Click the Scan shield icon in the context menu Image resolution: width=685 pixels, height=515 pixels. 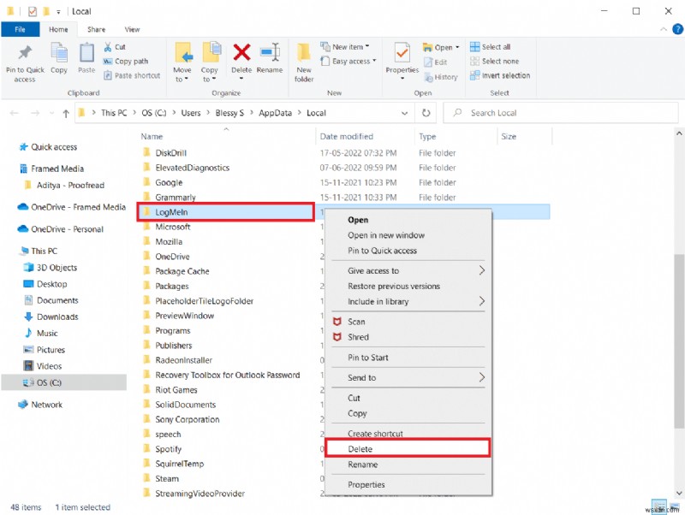click(337, 322)
